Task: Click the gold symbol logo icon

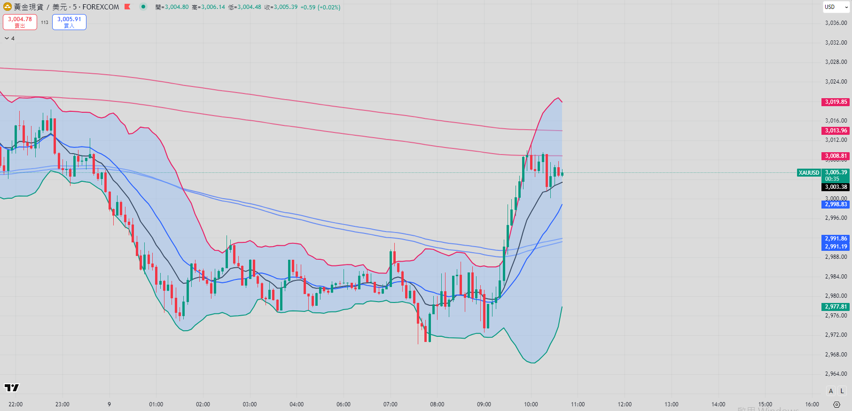Action: [8, 7]
